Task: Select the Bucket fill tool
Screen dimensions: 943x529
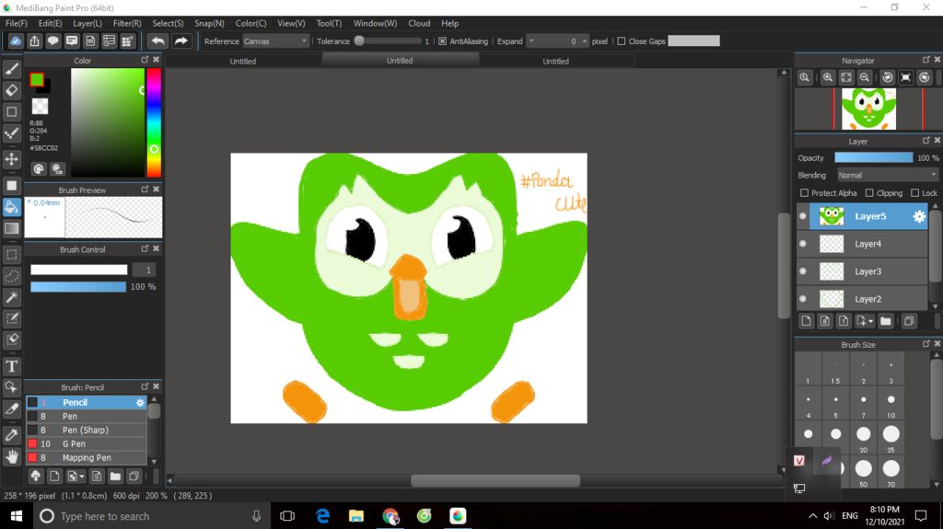Action: point(11,207)
